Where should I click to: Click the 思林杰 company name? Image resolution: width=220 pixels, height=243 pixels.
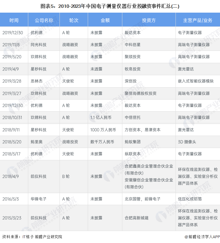(37, 81)
